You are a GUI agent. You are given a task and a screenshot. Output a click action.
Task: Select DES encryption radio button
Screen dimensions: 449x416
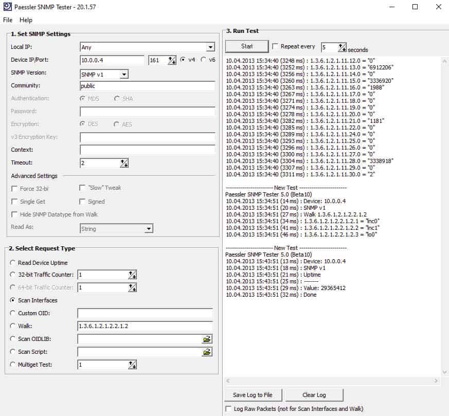click(82, 124)
